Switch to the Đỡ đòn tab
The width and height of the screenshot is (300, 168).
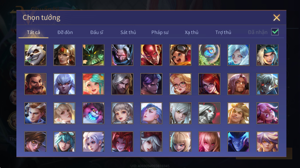pos(65,32)
